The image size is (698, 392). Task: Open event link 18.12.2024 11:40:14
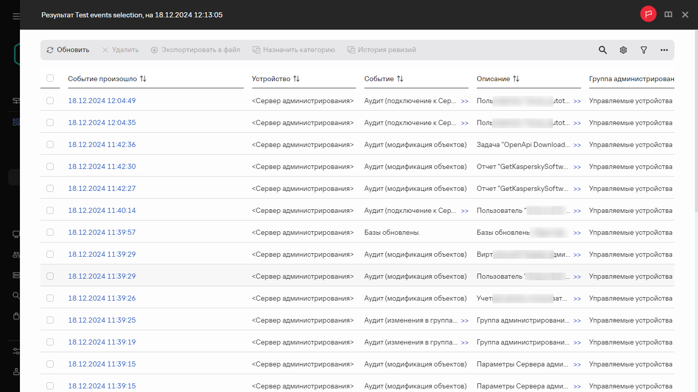(x=102, y=210)
